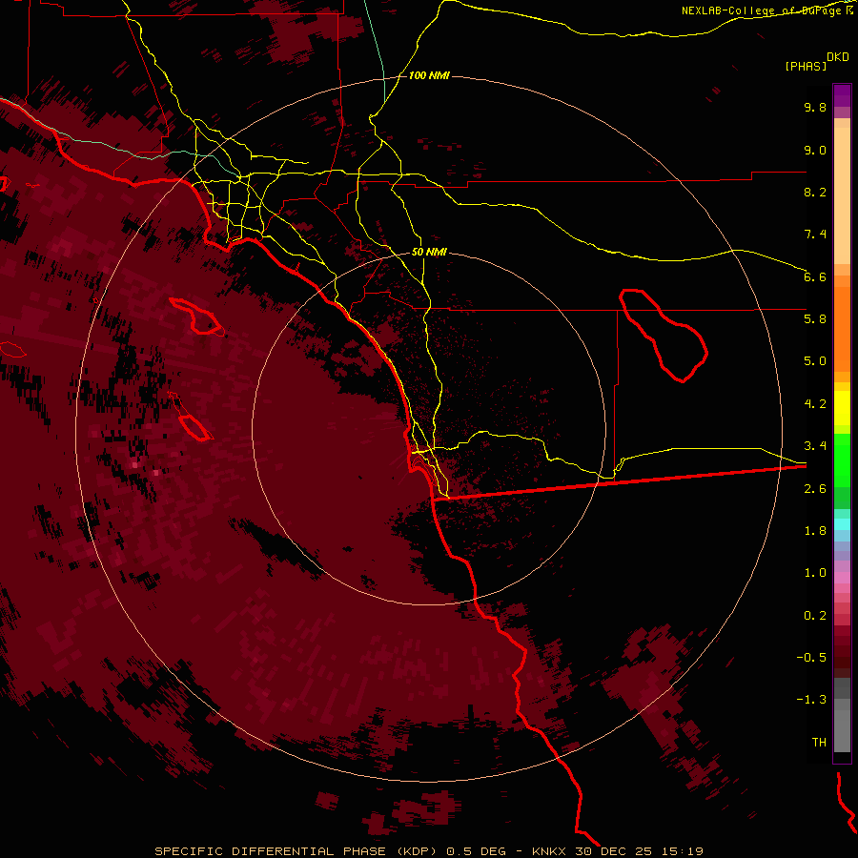Click the product title text at bottom
This screenshot has width=858, height=858.
(x=429, y=851)
